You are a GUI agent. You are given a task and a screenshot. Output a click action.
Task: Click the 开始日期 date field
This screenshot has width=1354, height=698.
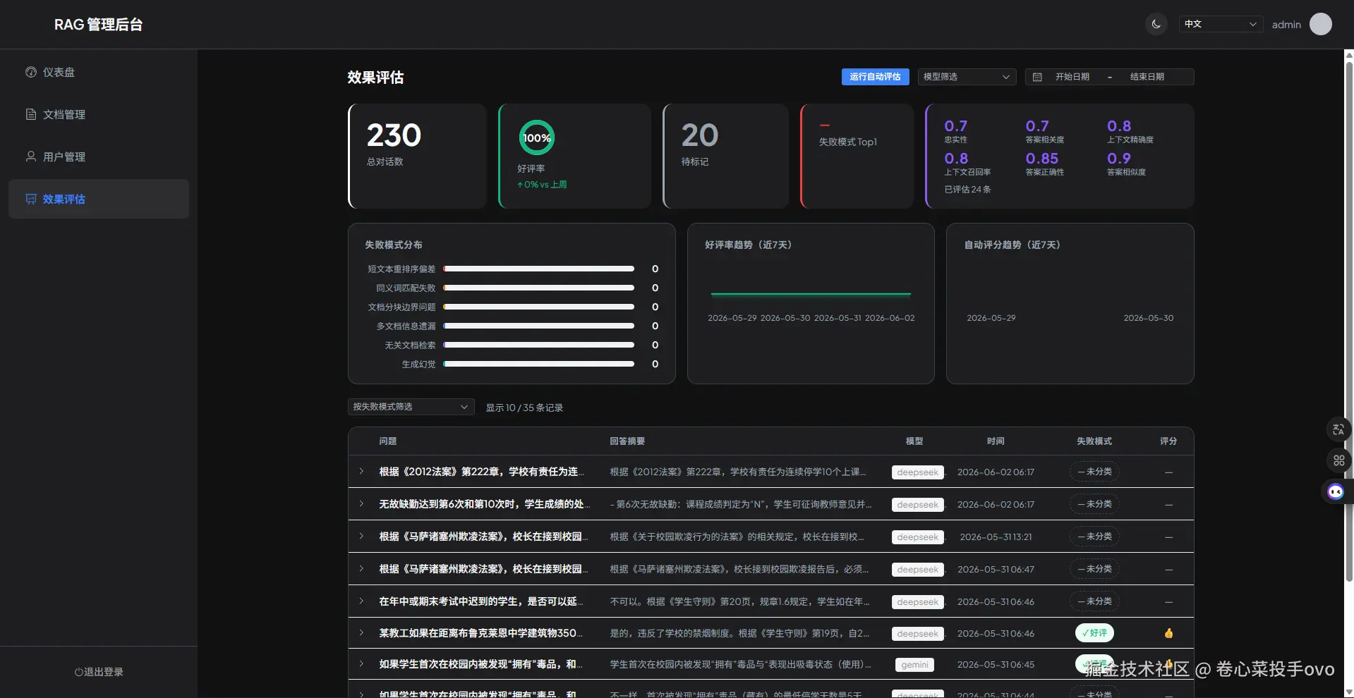click(1072, 77)
